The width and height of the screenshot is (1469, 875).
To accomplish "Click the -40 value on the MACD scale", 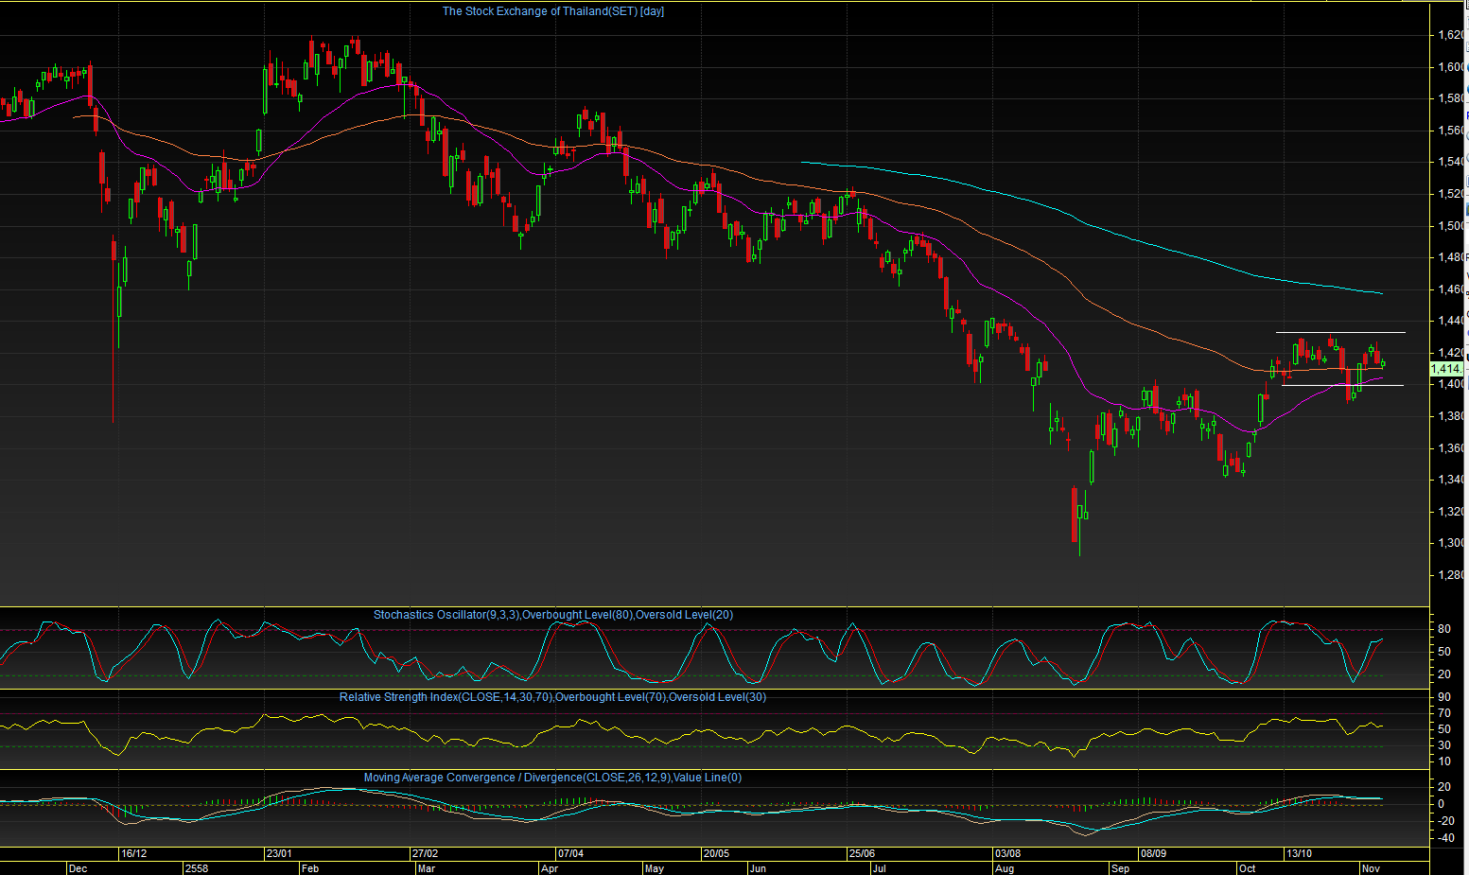I will tap(1446, 838).
